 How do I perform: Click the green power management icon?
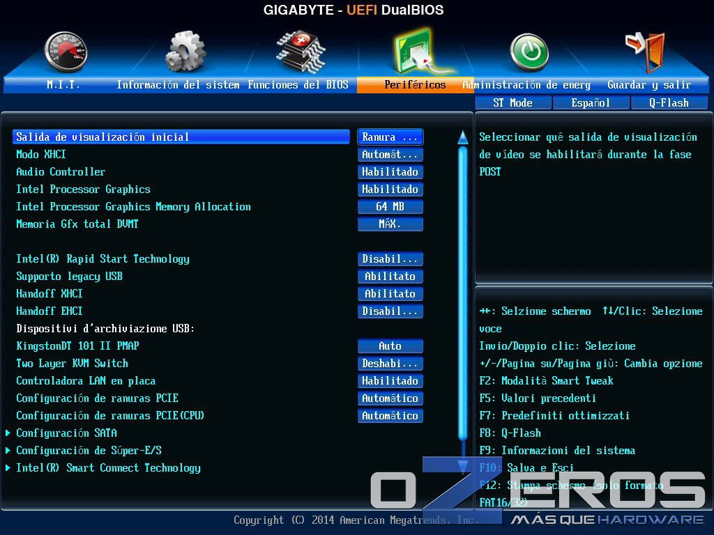pos(529,52)
